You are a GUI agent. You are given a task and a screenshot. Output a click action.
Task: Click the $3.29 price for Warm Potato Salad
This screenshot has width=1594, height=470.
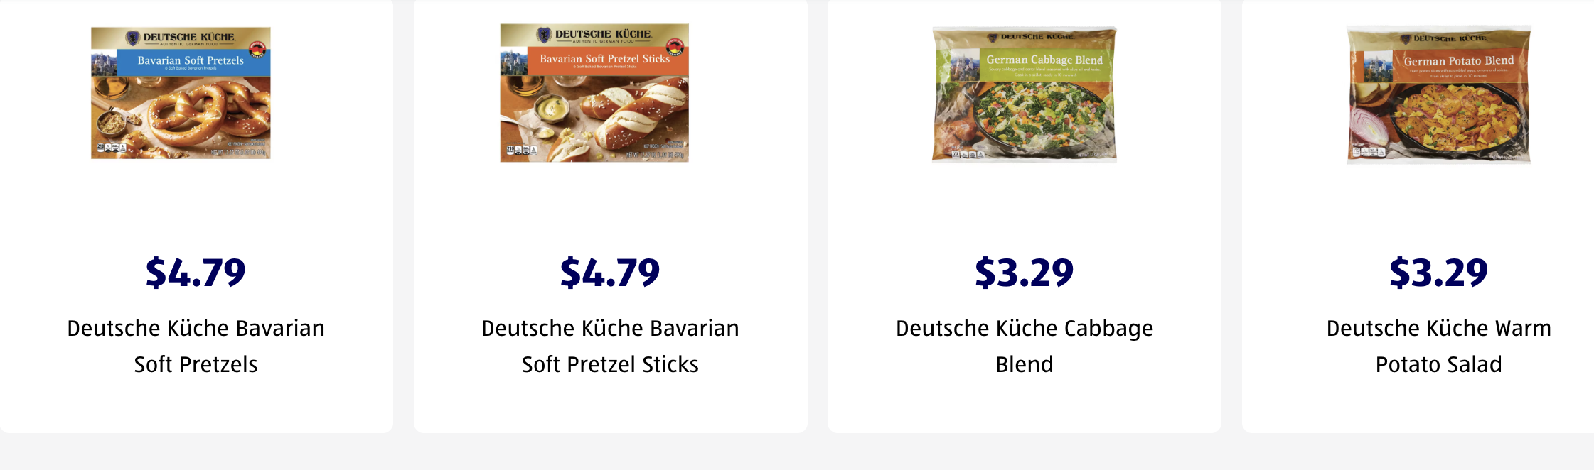tap(1438, 273)
